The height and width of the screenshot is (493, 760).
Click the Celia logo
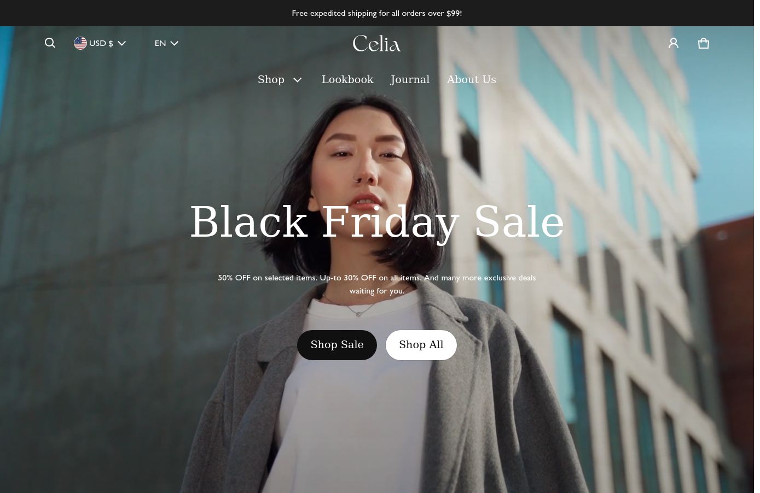[377, 43]
